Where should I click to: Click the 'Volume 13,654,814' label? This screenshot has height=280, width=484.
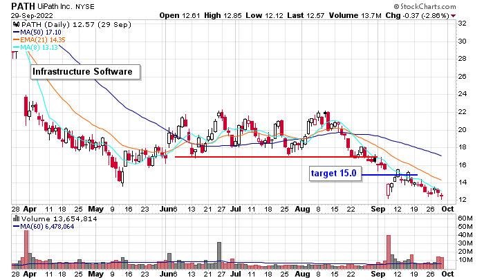click(59, 219)
